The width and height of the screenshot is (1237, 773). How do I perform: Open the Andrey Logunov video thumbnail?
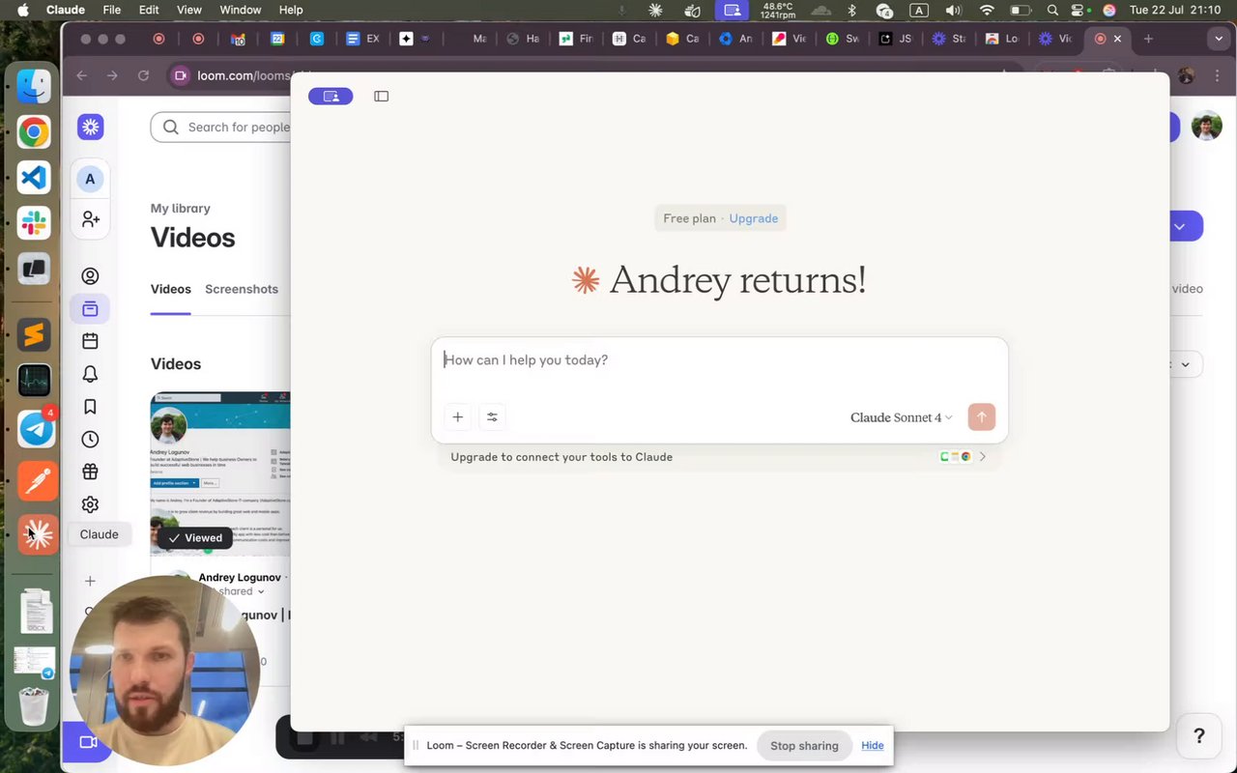[220, 472]
